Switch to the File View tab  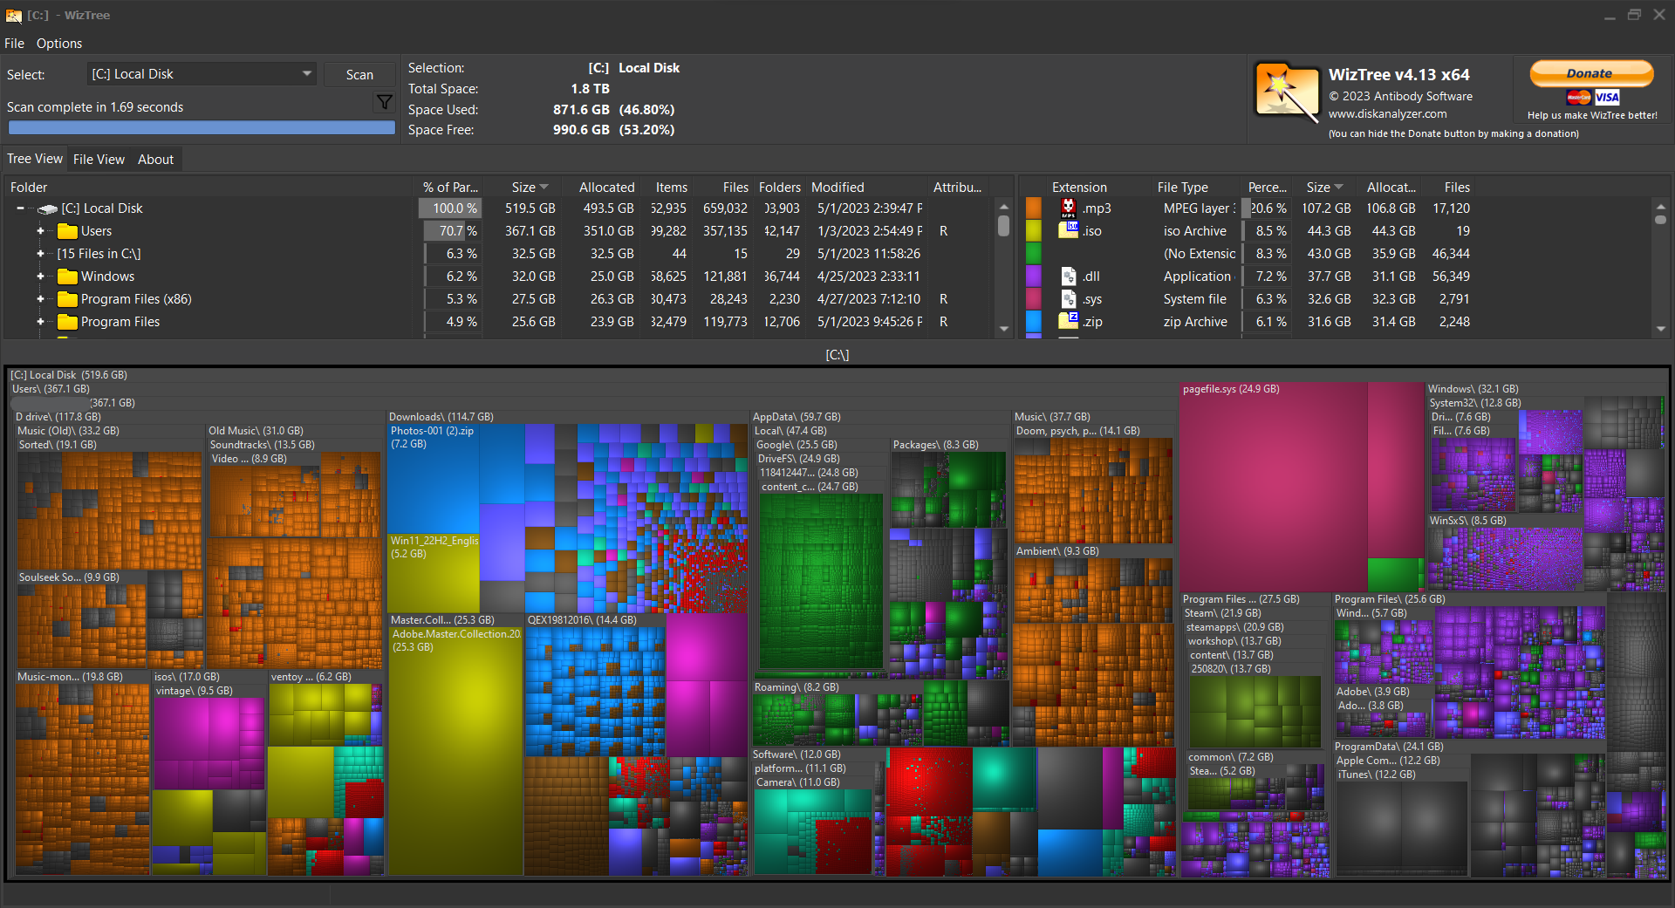pos(99,160)
